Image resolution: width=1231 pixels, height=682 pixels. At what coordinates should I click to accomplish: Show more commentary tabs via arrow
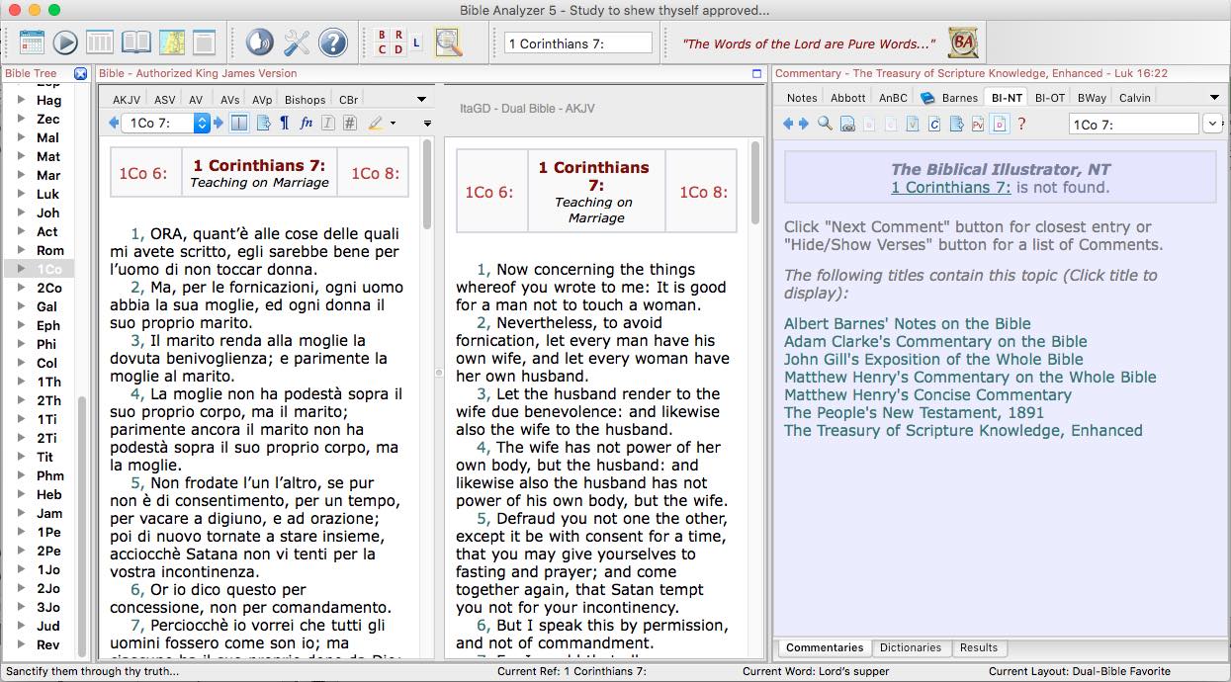click(1215, 97)
